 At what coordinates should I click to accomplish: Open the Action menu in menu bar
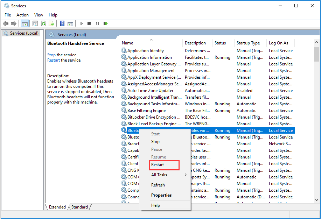[22, 15]
